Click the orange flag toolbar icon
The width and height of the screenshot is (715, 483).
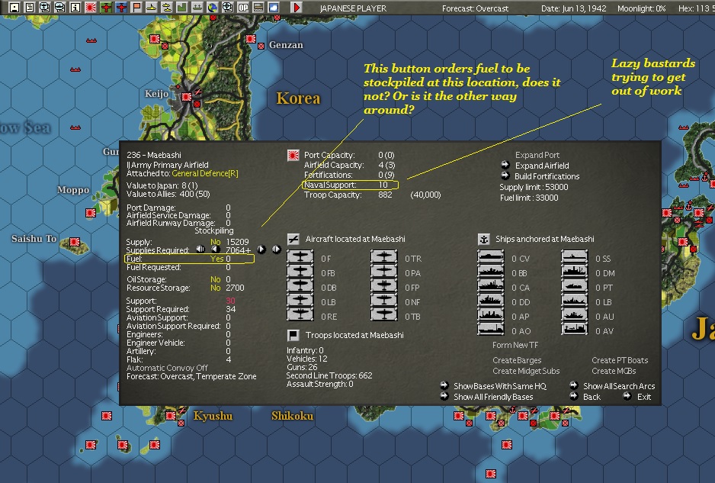point(136,8)
